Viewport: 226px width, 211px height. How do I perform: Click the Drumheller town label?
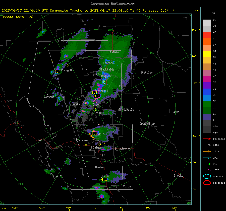pos(147,124)
